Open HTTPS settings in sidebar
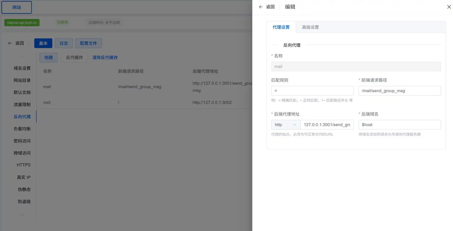This screenshot has width=453, height=231. pos(24,165)
